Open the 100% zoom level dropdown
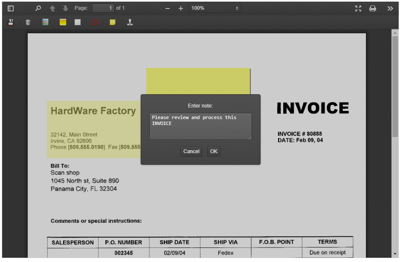The image size is (400, 262). point(215,8)
